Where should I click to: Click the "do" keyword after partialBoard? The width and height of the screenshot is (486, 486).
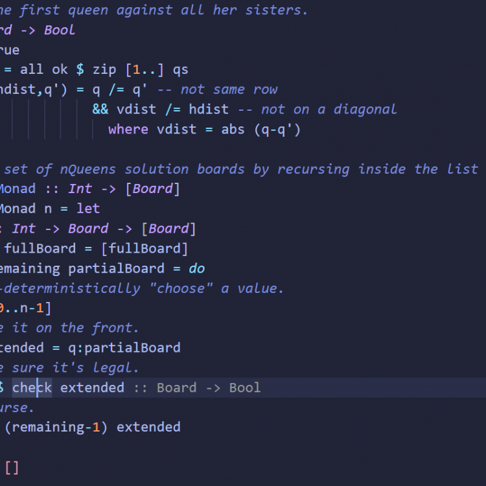[x=196, y=268]
